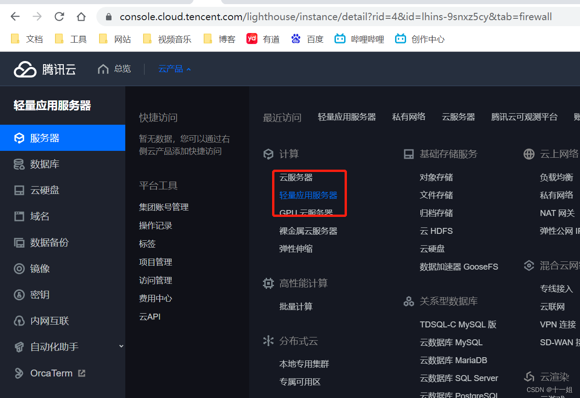Click the 镜像 sidebar icon
The height and width of the screenshot is (398, 580).
point(19,269)
